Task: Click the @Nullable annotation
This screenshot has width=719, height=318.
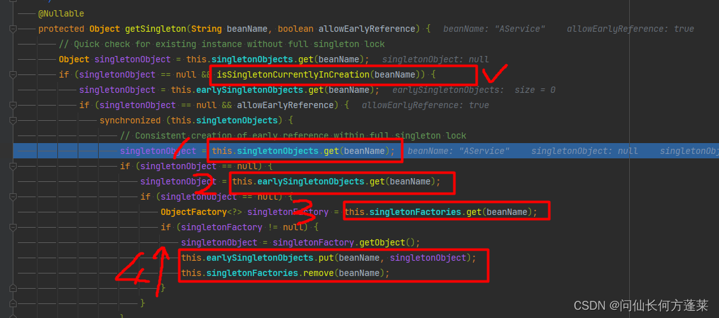Action: (x=61, y=14)
